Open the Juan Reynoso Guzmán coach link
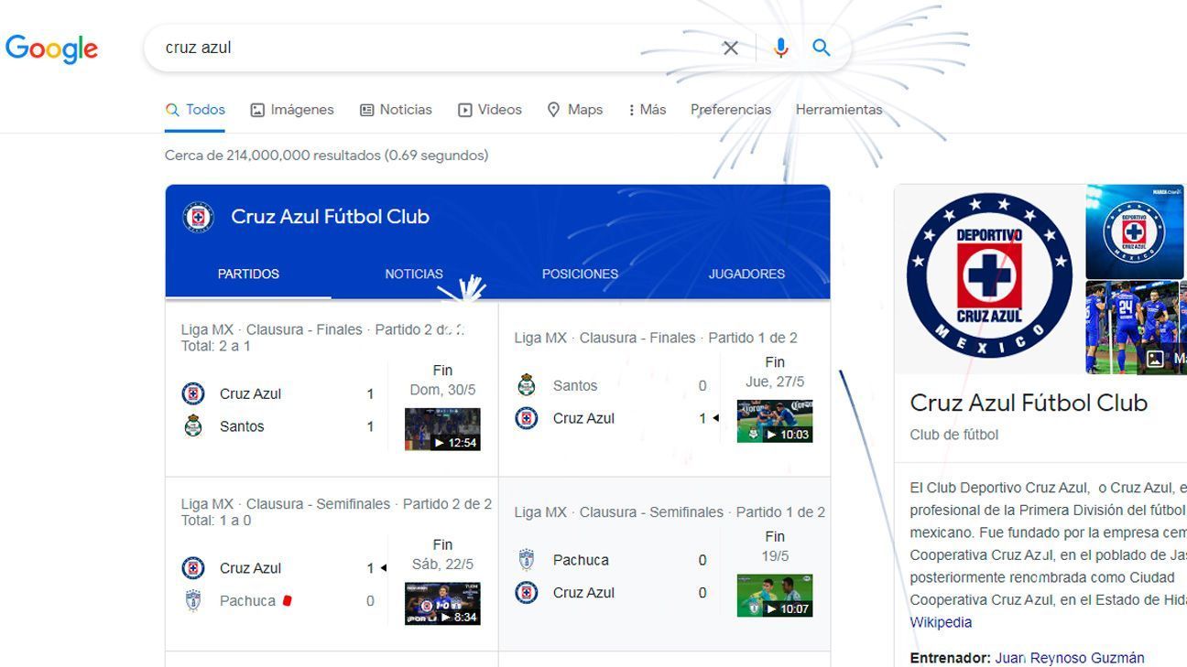1187x667 pixels. pos(1070,658)
